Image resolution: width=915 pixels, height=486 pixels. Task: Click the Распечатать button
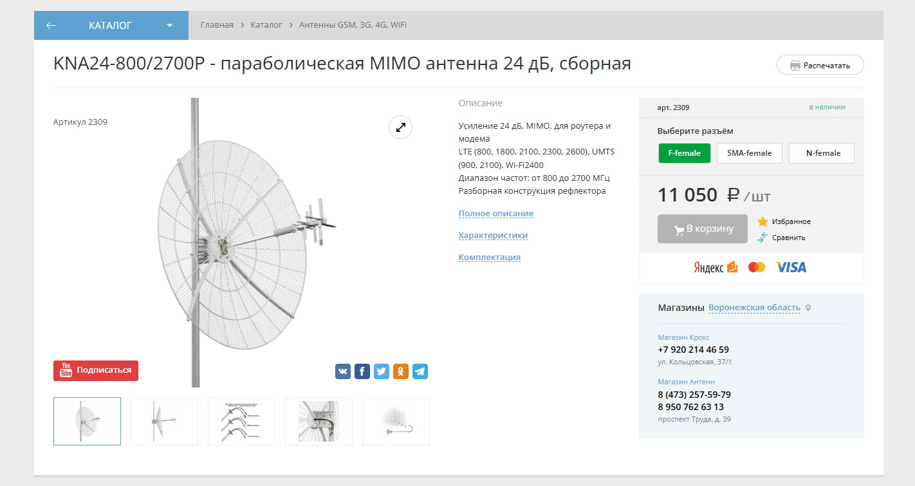[820, 64]
